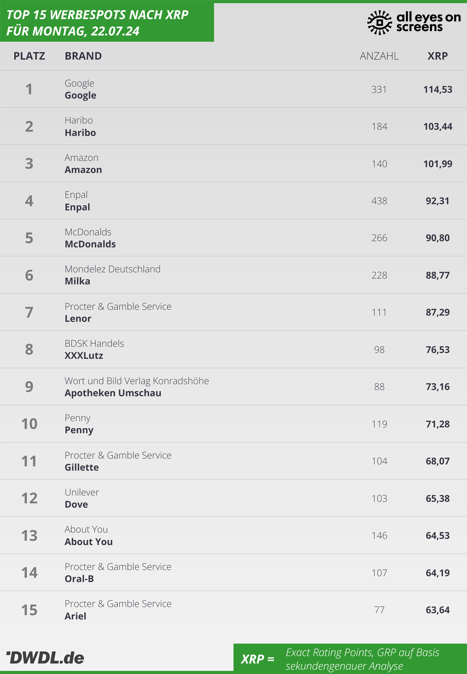
Task: Select the Google brand row name
Action: coord(81,95)
